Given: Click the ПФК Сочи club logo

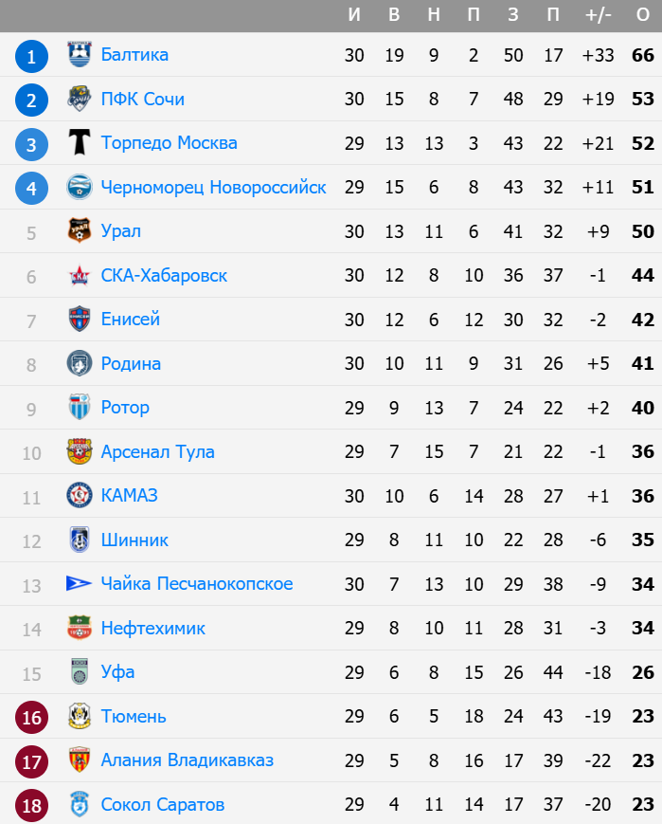Looking at the screenshot, I should click(x=80, y=99).
